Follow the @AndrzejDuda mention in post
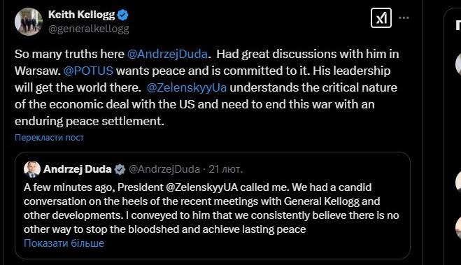461x265 pixels. 167,54
